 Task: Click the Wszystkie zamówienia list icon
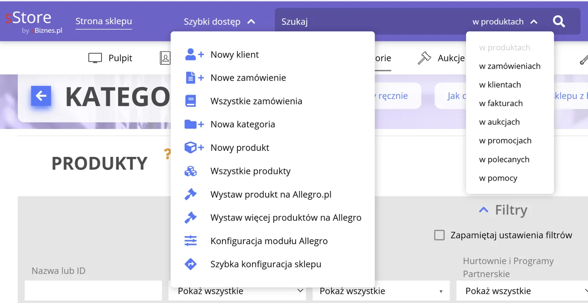click(190, 101)
